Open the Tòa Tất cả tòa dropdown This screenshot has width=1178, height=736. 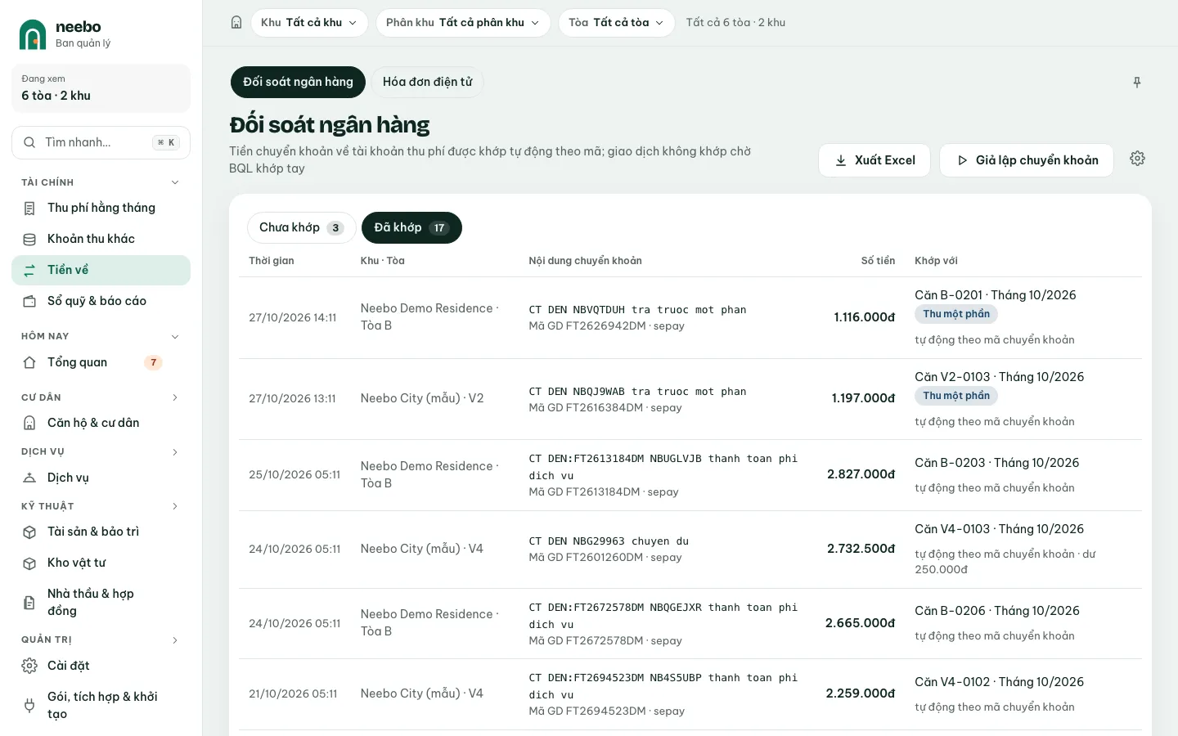tap(616, 23)
